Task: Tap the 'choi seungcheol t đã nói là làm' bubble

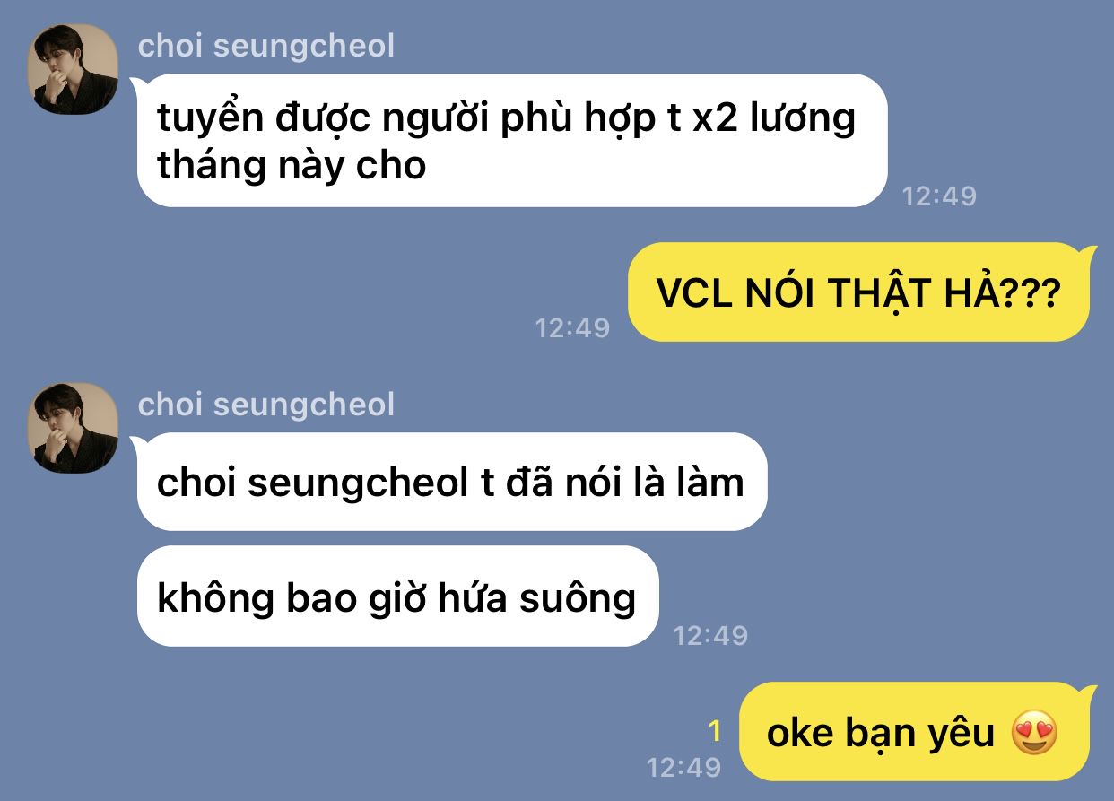Action: point(451,482)
